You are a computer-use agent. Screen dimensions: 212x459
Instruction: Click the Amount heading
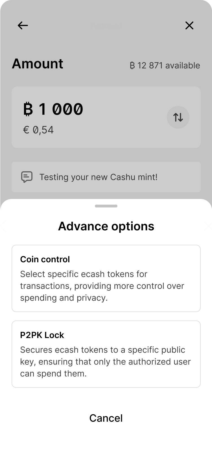point(38,64)
